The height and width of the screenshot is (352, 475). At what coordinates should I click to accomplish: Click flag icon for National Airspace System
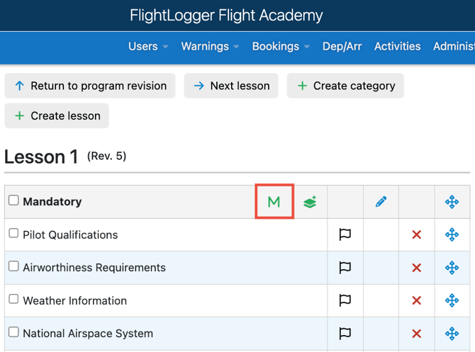pos(345,334)
